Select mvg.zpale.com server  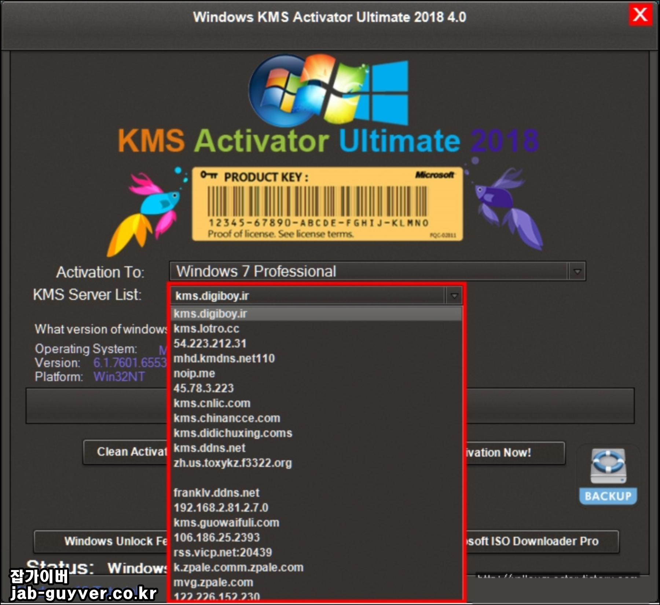click(x=316, y=583)
